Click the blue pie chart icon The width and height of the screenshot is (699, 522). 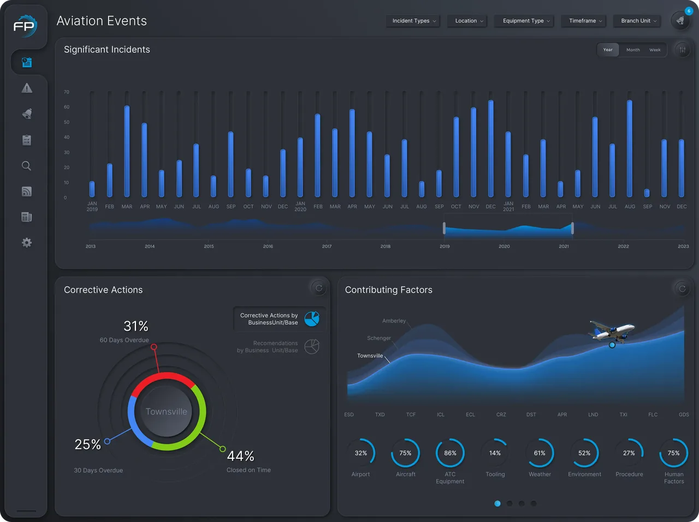(312, 319)
